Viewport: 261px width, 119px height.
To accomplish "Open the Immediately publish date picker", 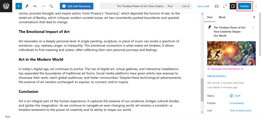I will pos(237,103).
